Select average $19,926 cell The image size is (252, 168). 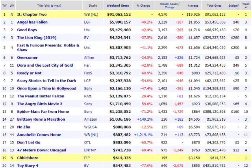[x=193, y=15]
